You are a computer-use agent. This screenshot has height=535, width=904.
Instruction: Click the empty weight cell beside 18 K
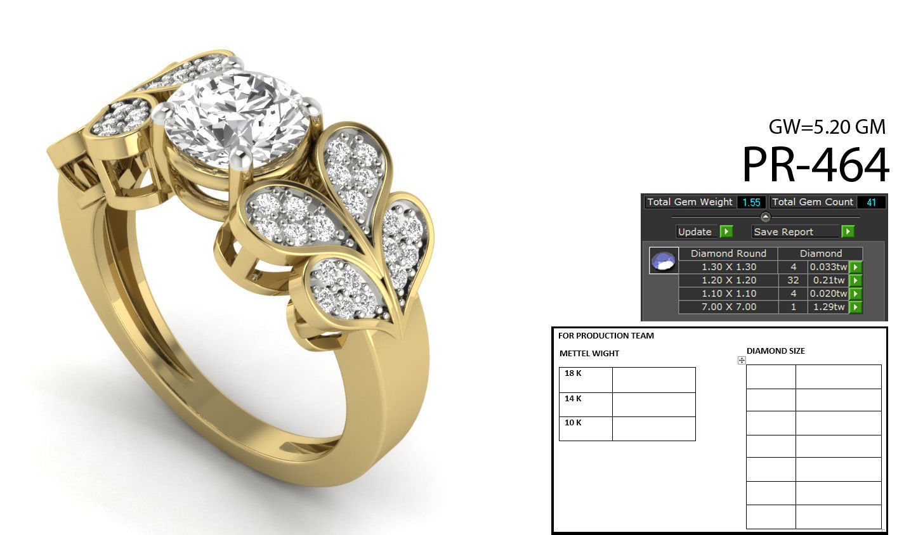tap(654, 380)
